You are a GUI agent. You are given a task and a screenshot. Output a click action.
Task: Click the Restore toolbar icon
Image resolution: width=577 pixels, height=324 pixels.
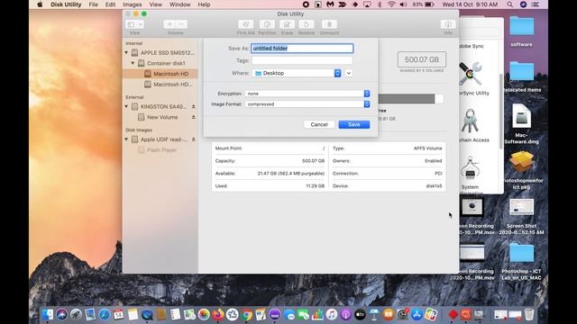pyautogui.click(x=307, y=24)
